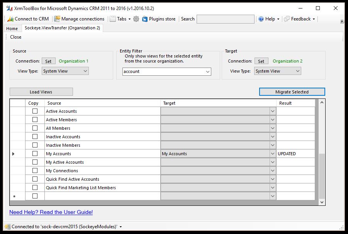Click Close in the plugin toolbar

tap(16, 37)
